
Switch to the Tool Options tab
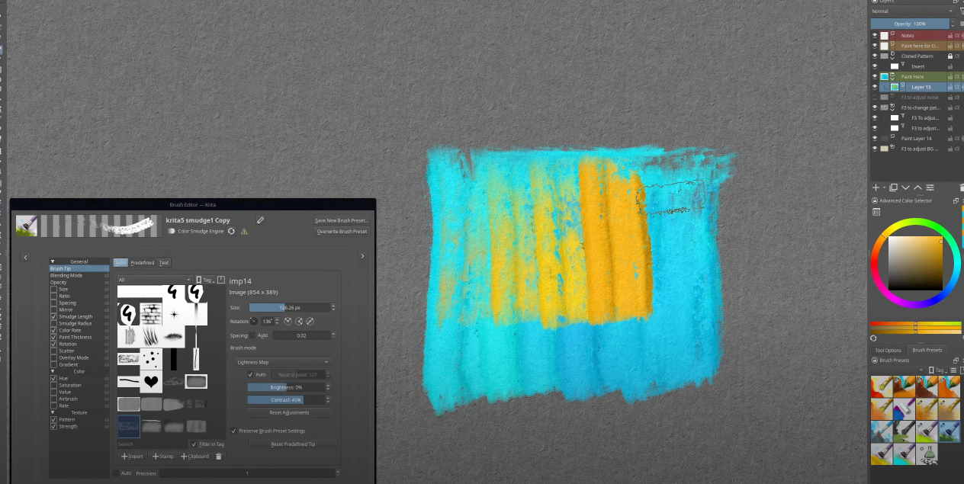(x=887, y=350)
